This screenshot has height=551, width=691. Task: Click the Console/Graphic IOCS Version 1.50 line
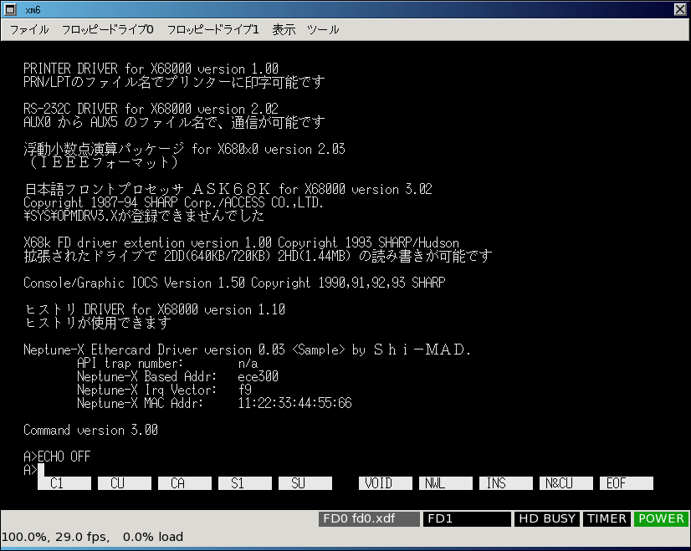coord(234,283)
